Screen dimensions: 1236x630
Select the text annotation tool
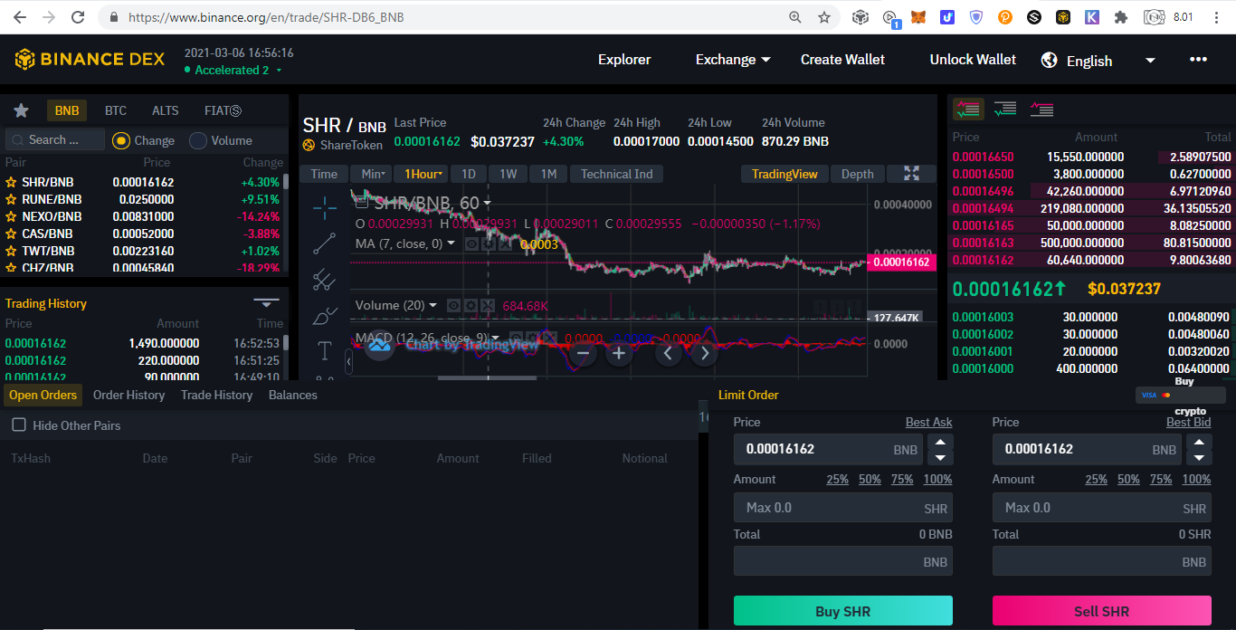tap(325, 350)
